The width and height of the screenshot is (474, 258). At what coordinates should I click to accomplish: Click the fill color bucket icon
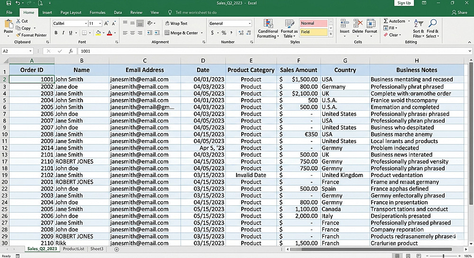(x=98, y=33)
